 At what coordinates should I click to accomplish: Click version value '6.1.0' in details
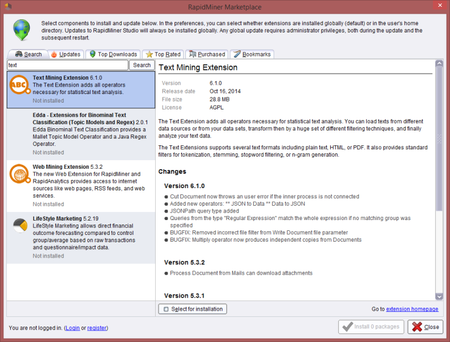(x=216, y=83)
